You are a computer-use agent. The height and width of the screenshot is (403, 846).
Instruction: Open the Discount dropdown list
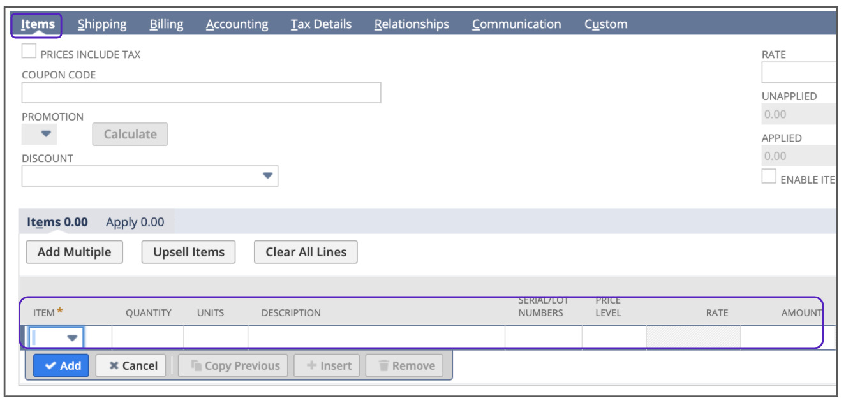(x=267, y=176)
